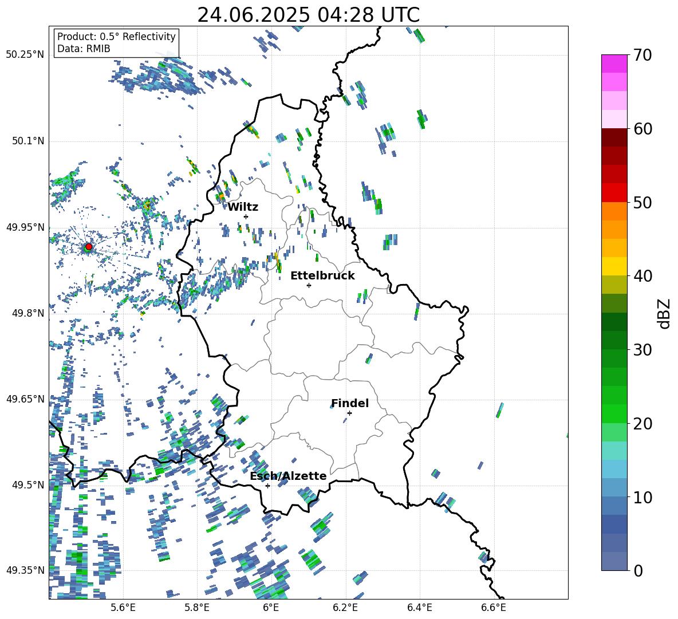
Task: Click the 49.65°N latitude label
Action: coord(25,399)
